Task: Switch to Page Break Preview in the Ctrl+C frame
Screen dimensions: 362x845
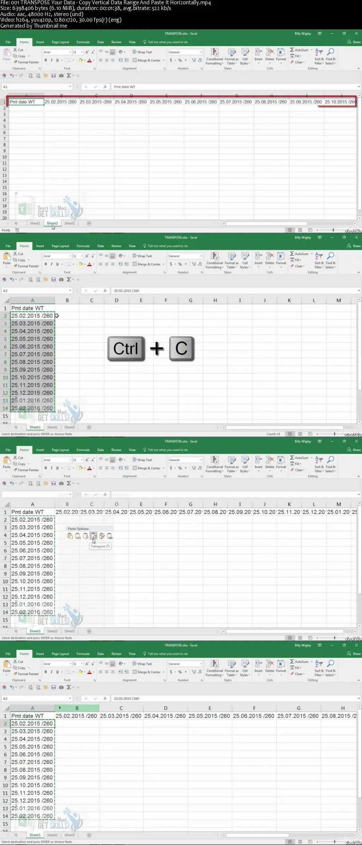Action: click(x=310, y=434)
